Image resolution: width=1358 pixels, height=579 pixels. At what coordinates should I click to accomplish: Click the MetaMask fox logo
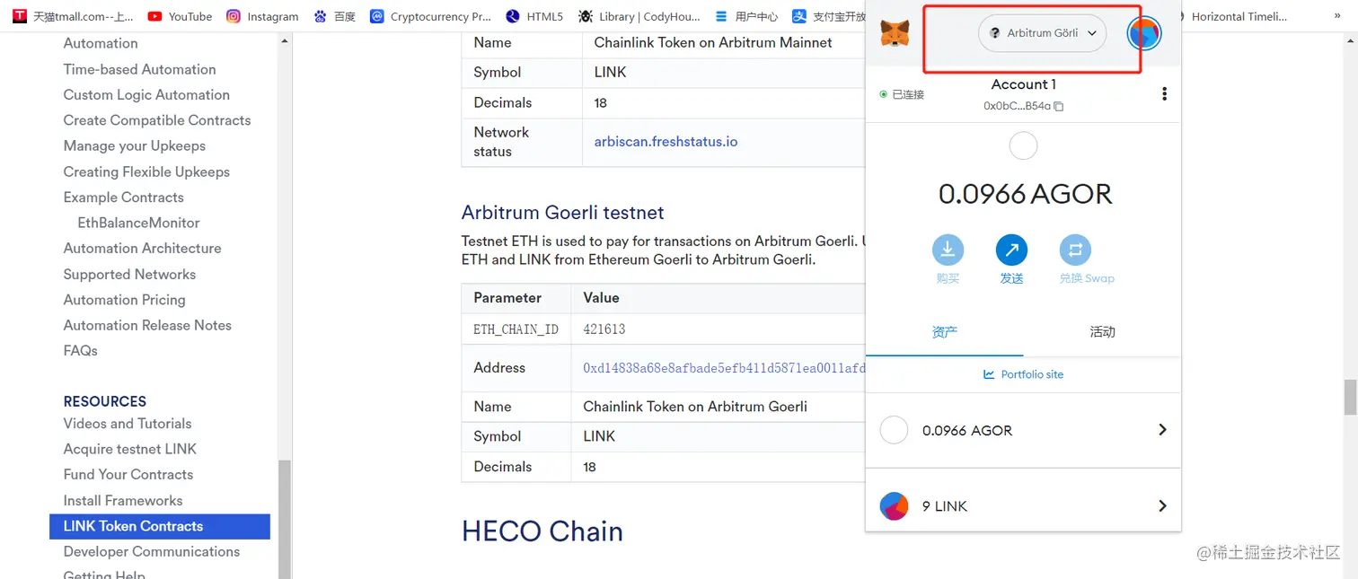(894, 34)
